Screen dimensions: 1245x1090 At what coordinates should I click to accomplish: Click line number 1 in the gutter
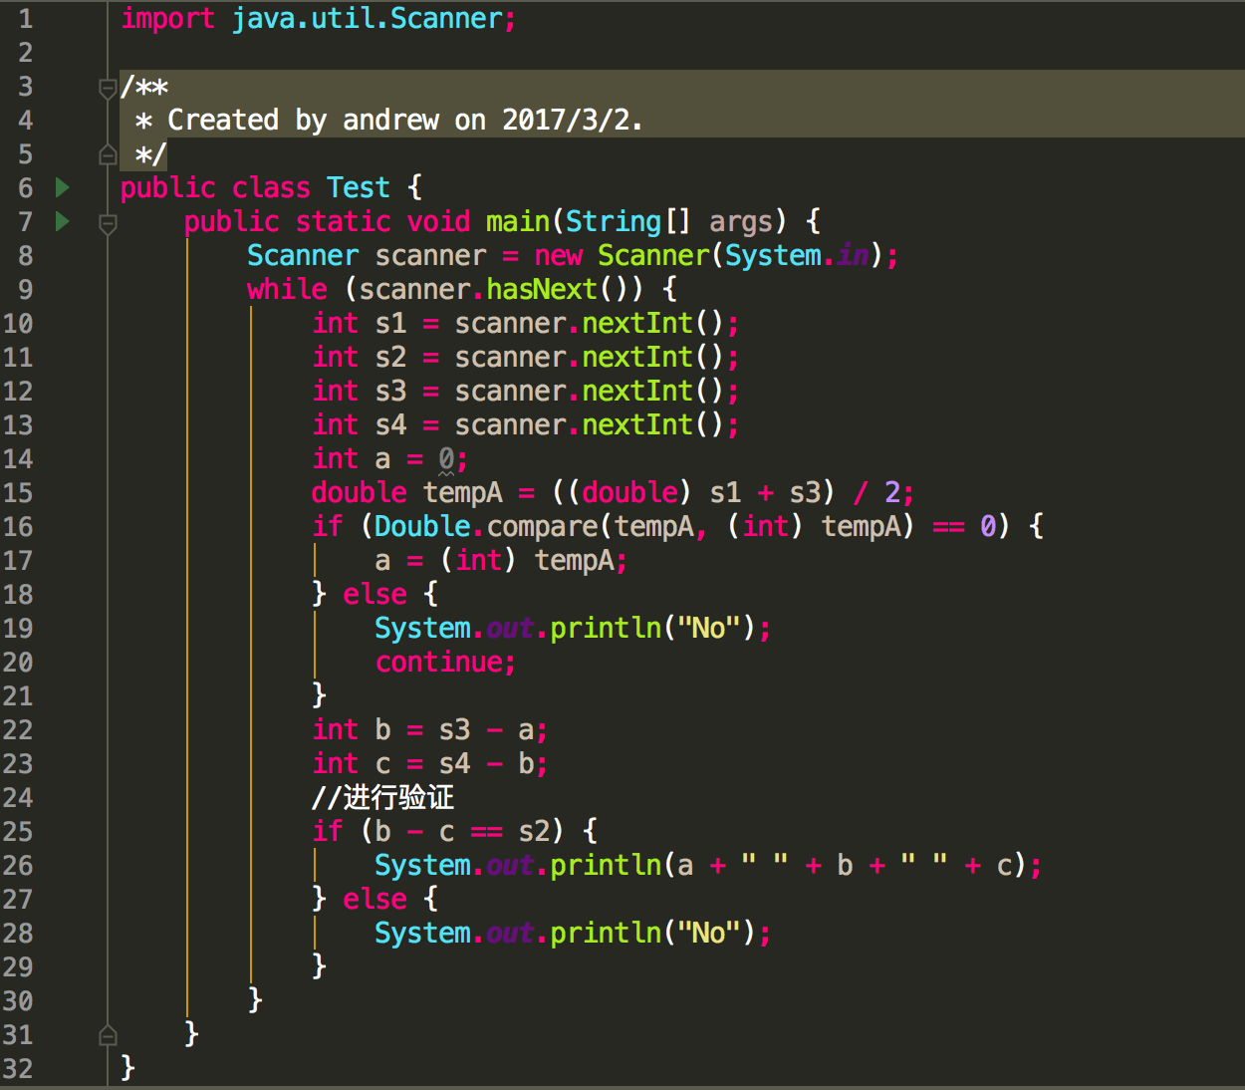pos(25,19)
